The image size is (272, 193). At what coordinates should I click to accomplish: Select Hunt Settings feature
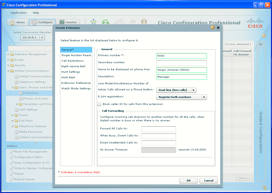point(76,72)
